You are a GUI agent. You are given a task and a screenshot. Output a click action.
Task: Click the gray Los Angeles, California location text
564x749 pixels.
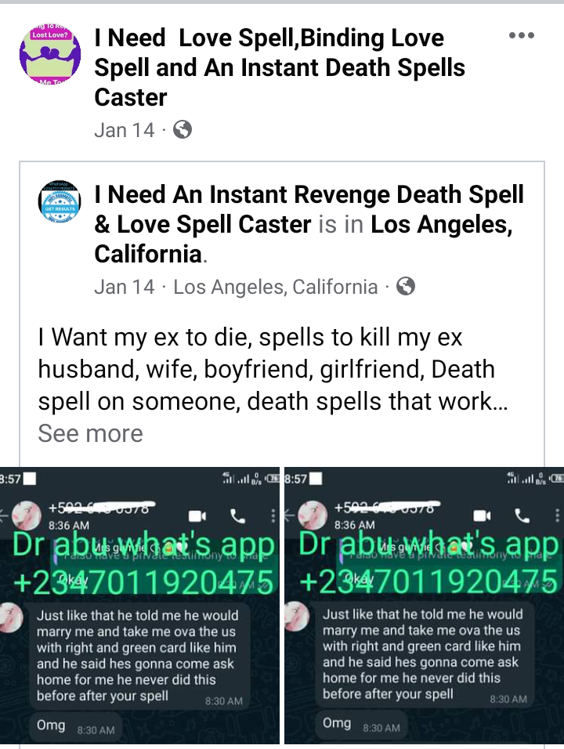click(276, 287)
